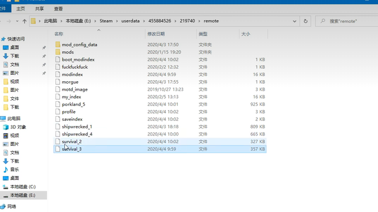Screen dimensions: 378x212
Task: Refresh the remote folder view
Action: pyautogui.click(x=305, y=21)
